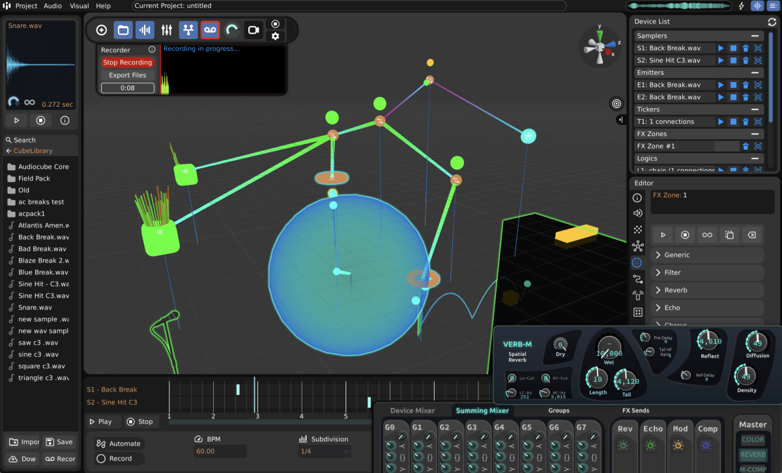Screen dimensions: 782x473
Task: Open the Editor info tab icon
Action: pos(637,198)
